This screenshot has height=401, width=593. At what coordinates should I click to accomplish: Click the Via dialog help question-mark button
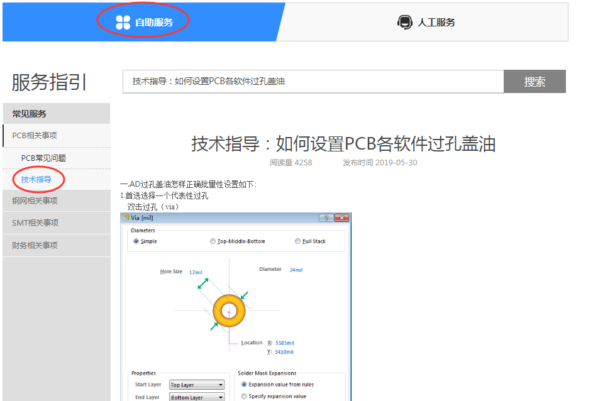pos(326,218)
